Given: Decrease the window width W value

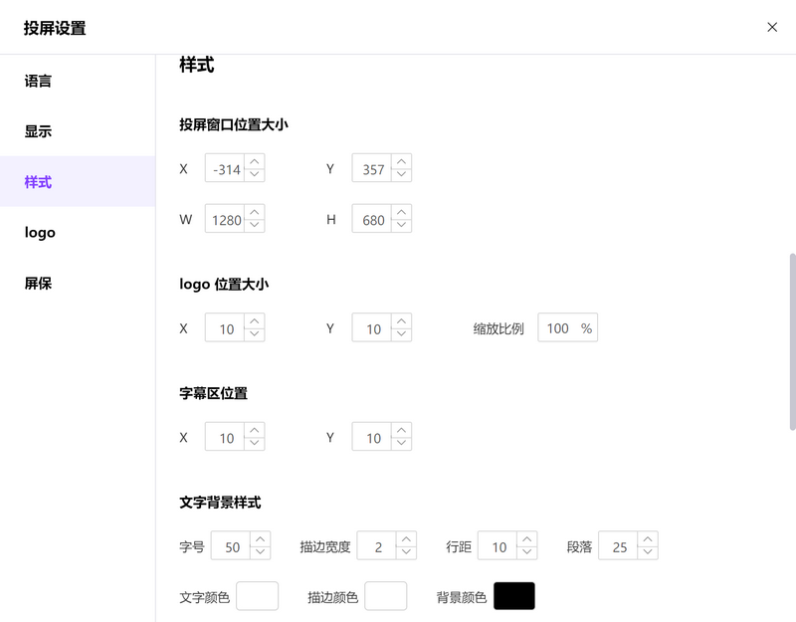Looking at the screenshot, I should 255,225.
